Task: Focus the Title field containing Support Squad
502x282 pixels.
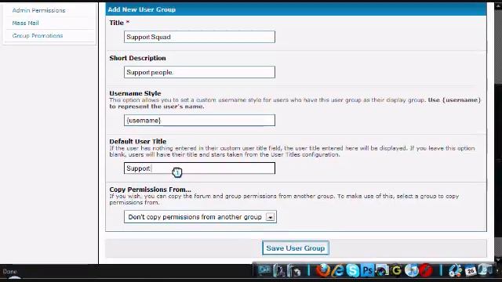Action: click(x=199, y=37)
